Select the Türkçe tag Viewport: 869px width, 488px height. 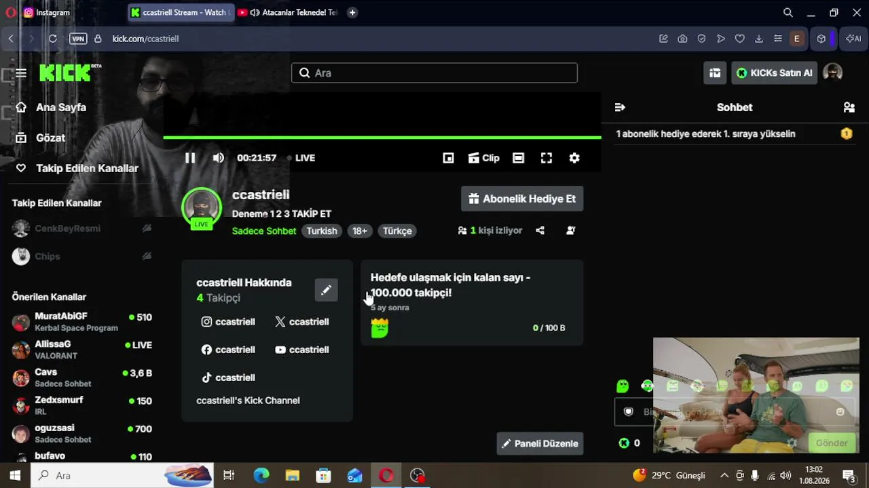[x=397, y=231]
